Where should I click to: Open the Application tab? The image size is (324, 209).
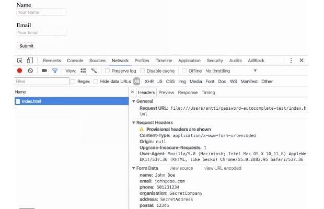(x=190, y=61)
